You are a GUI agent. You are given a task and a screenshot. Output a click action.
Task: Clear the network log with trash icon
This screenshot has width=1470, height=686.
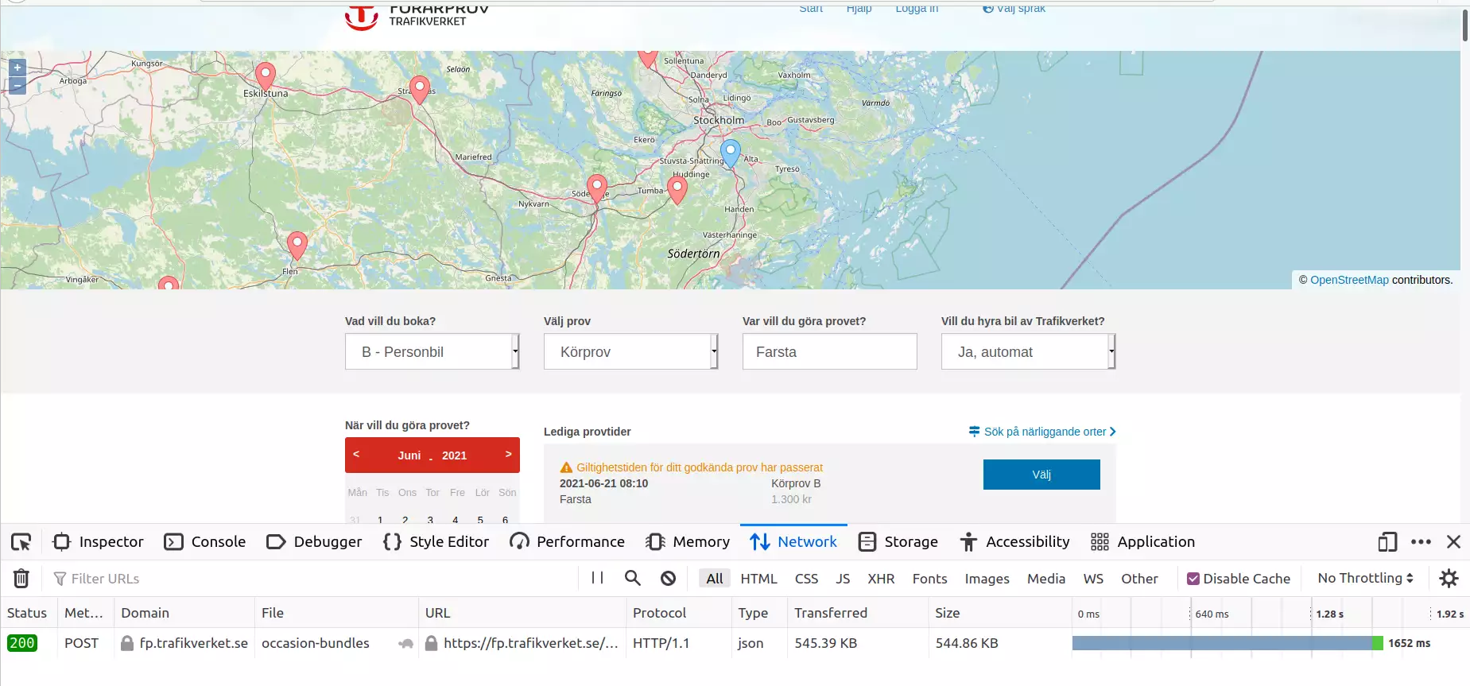click(21, 579)
